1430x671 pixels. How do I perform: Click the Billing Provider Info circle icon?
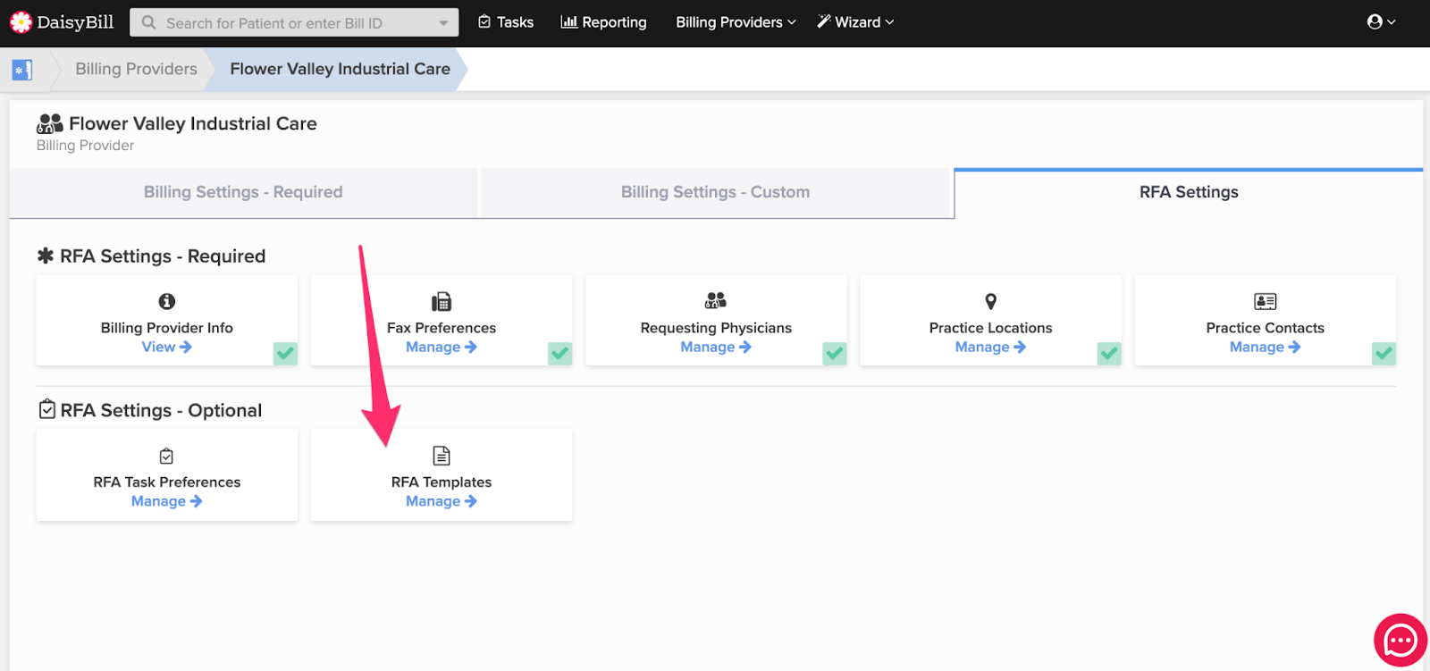click(167, 301)
